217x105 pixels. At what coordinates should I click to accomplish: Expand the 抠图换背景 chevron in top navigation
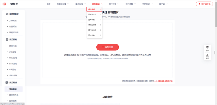pos(68,4)
